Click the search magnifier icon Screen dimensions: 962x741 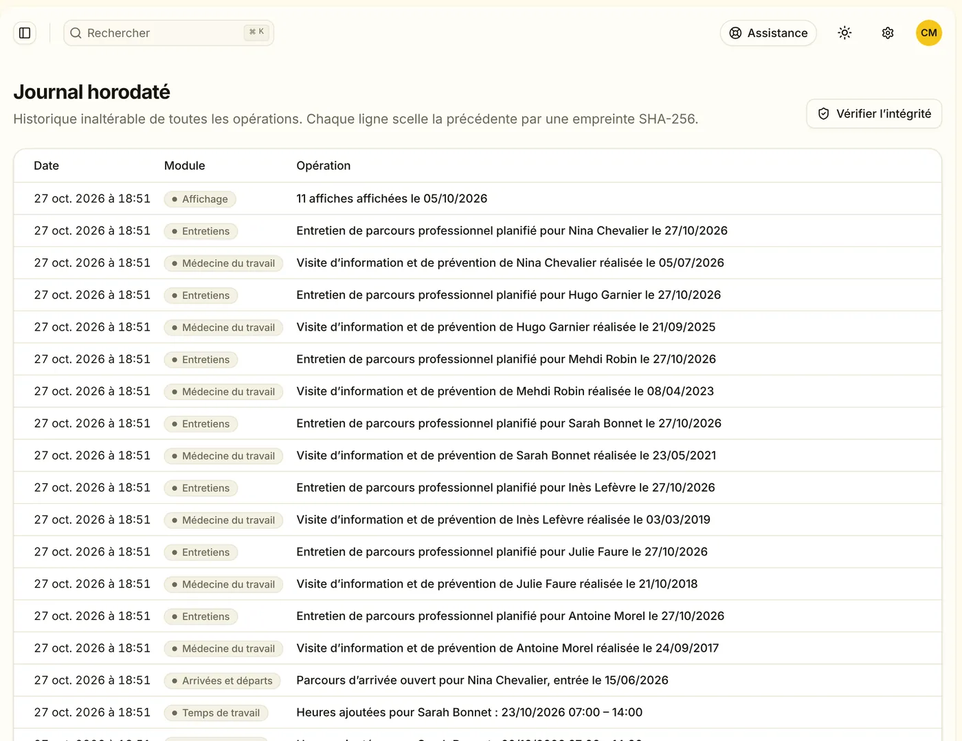click(76, 33)
